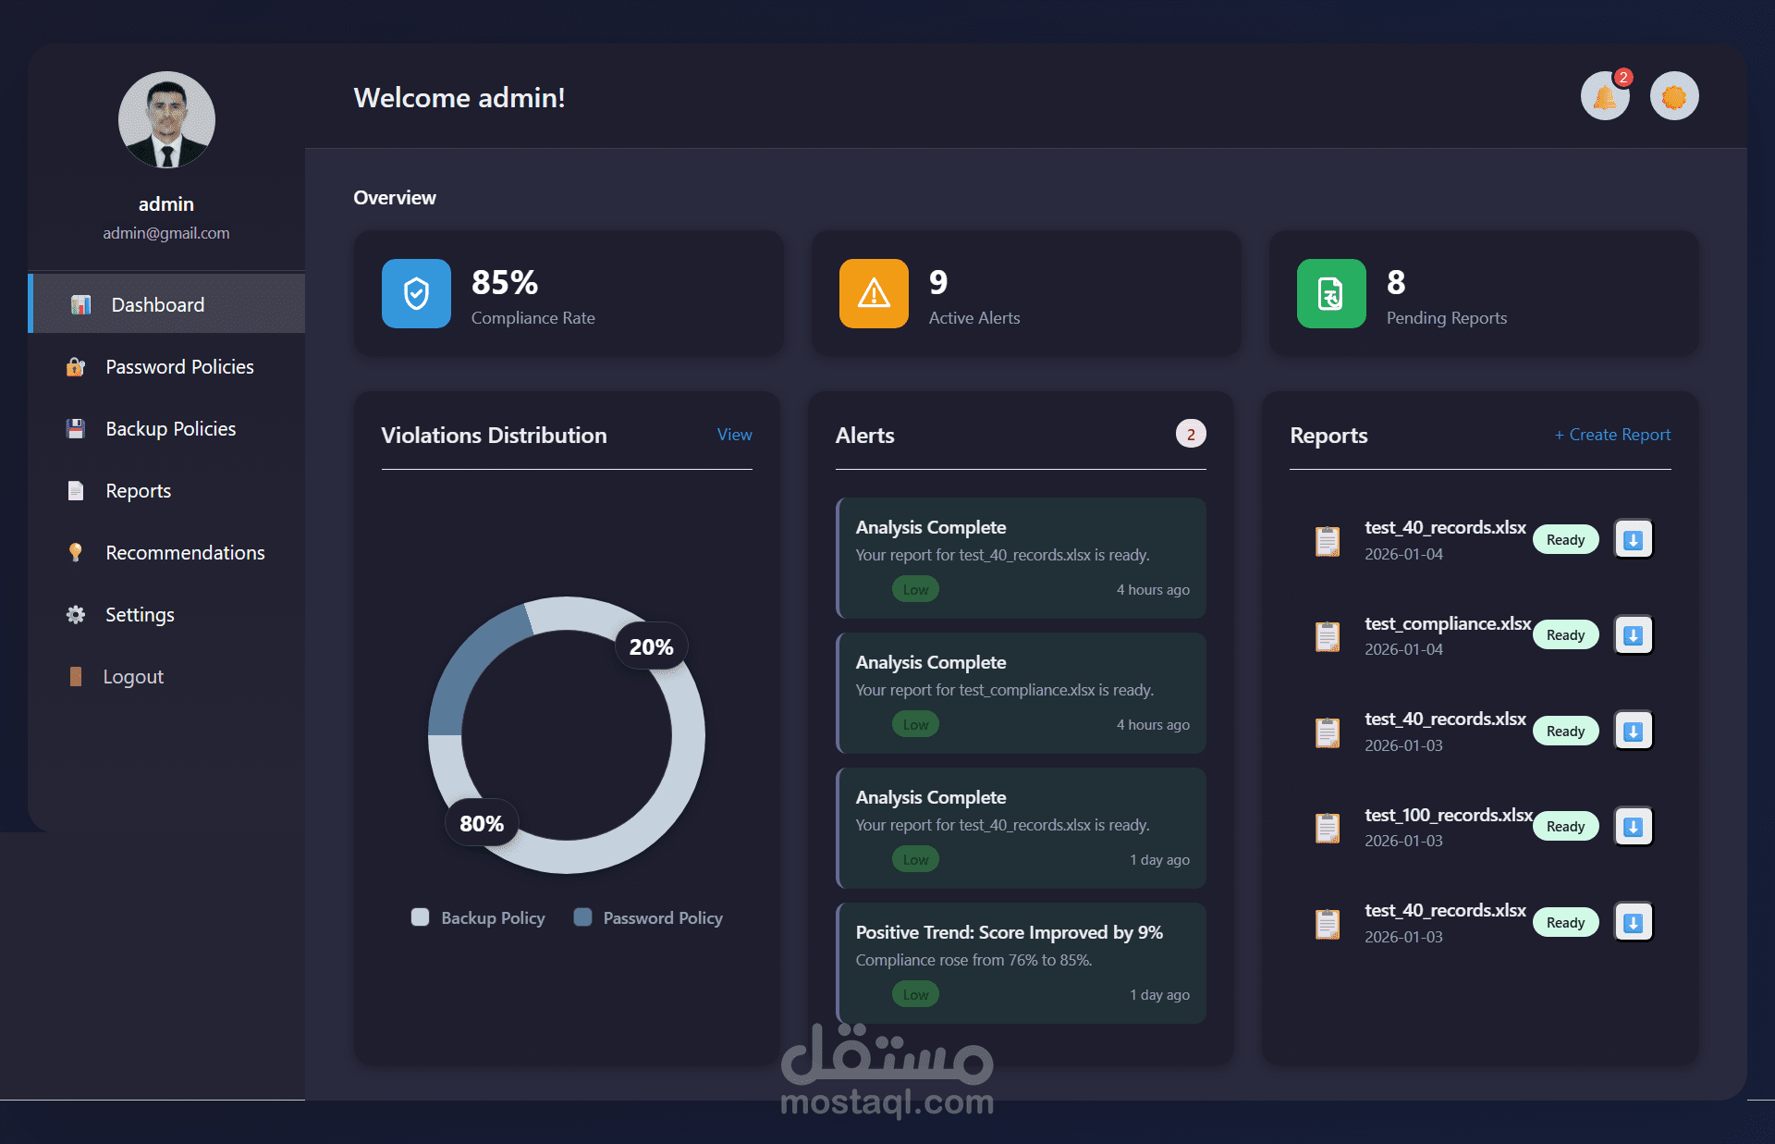The width and height of the screenshot is (1775, 1144).
Task: Open Password Policies in the sidebar
Action: coord(179,367)
